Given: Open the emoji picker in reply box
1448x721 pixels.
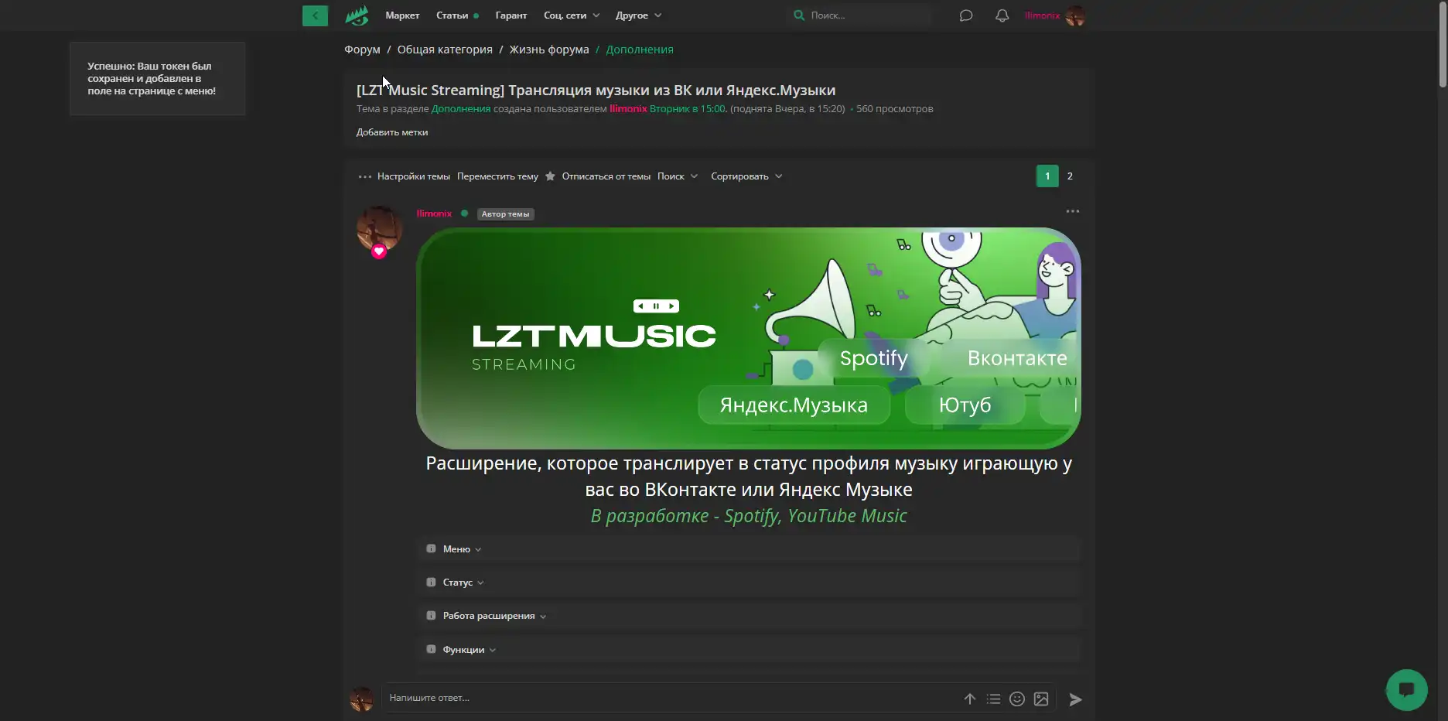Looking at the screenshot, I should point(1017,699).
